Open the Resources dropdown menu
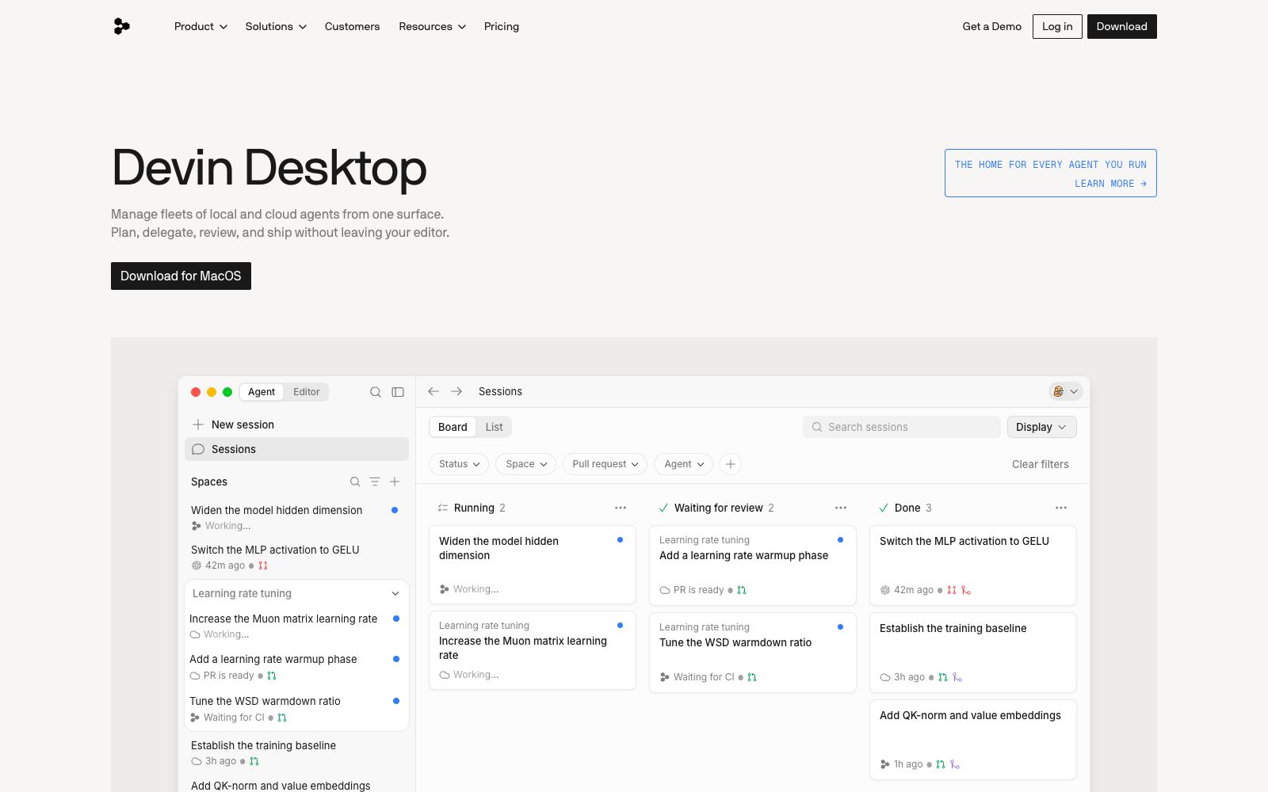The height and width of the screenshot is (792, 1268). (433, 26)
